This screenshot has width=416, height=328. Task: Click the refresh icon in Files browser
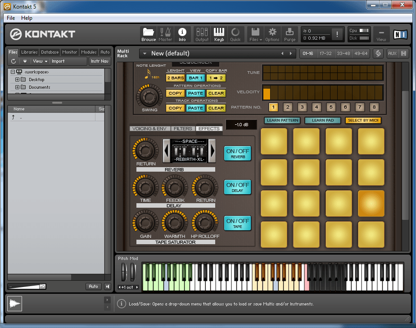tap(14, 61)
